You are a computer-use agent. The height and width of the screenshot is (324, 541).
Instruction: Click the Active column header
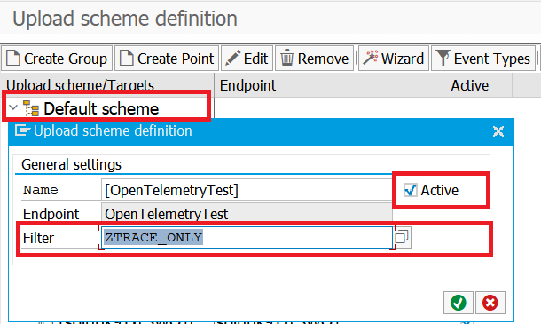(x=469, y=85)
